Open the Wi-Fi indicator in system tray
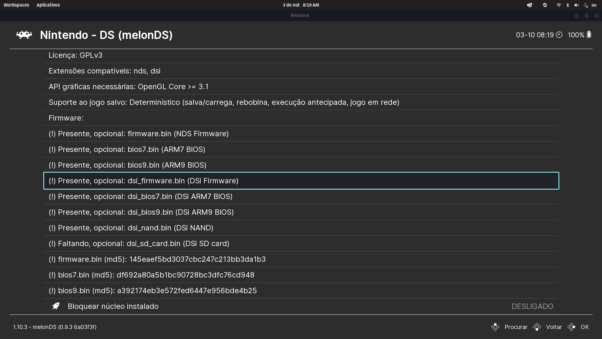Viewport: 602px width, 339px height. [x=558, y=5]
